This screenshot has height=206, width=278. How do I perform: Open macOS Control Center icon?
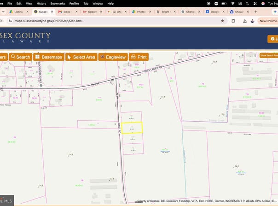255,4
